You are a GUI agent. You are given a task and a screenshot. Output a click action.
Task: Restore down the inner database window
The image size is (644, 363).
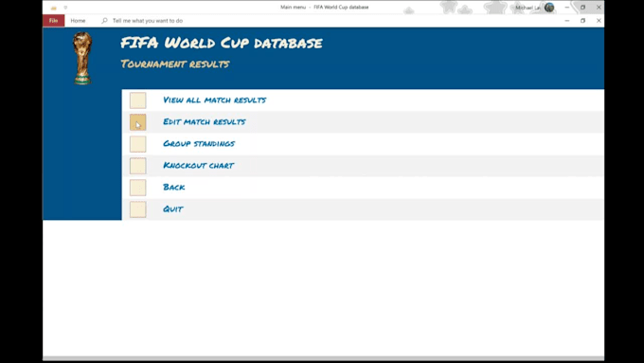point(582,21)
